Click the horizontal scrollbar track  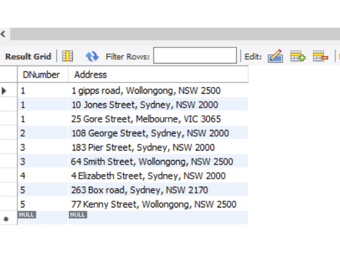pyautogui.click(x=175, y=34)
